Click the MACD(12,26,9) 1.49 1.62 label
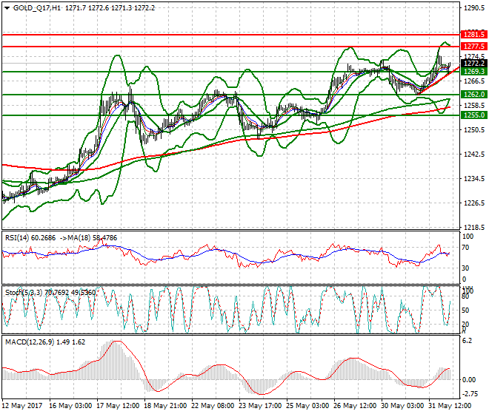489x414 pixels. click(x=45, y=342)
